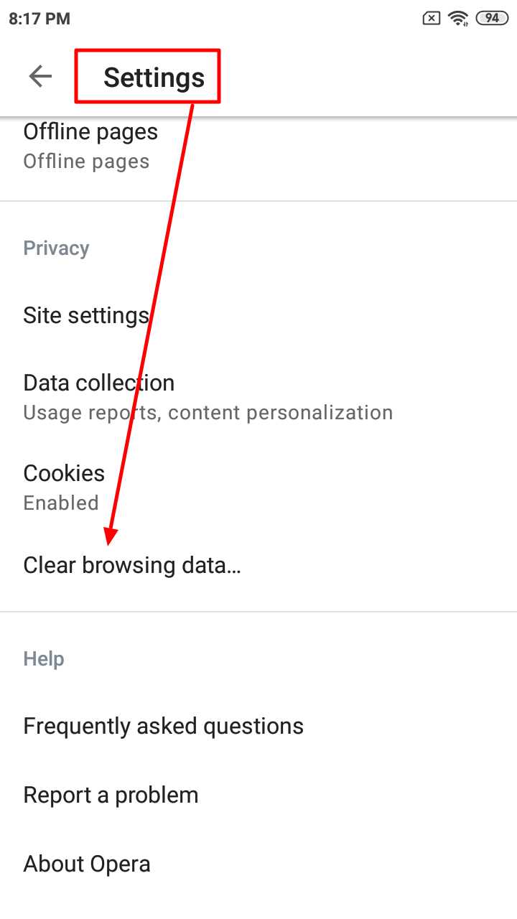Image resolution: width=517 pixels, height=919 pixels.
Task: Tap the 'Enabled' status under Cookies
Action: (61, 503)
